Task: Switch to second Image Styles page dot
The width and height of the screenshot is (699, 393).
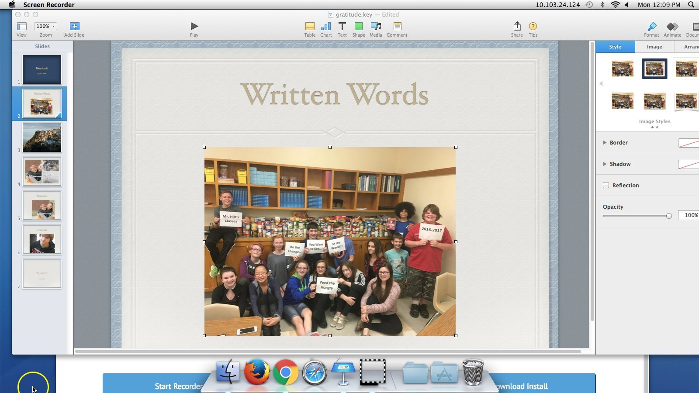Action: 658,127
